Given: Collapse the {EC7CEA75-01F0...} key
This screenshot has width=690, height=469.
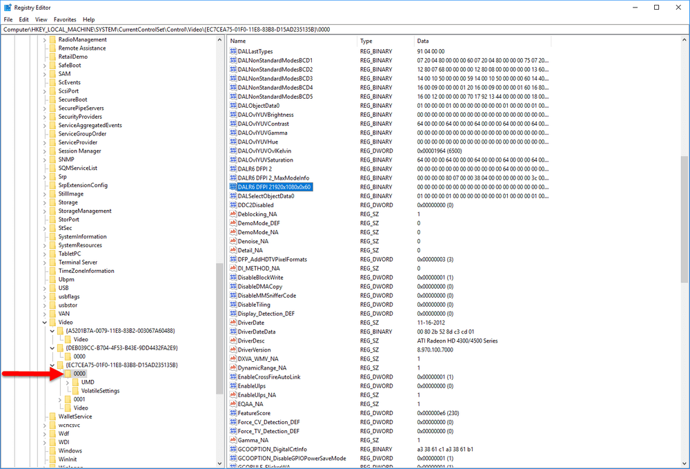Looking at the screenshot, I should tap(52, 365).
